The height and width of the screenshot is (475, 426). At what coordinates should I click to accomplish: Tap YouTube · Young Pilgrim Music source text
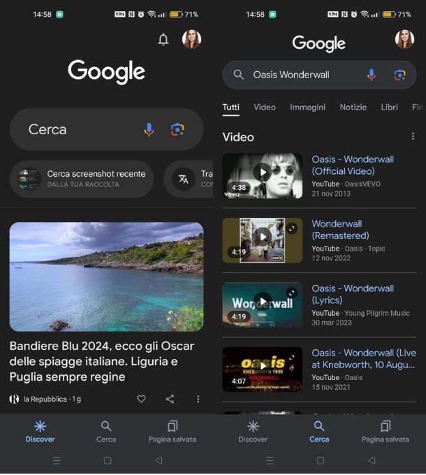360,313
